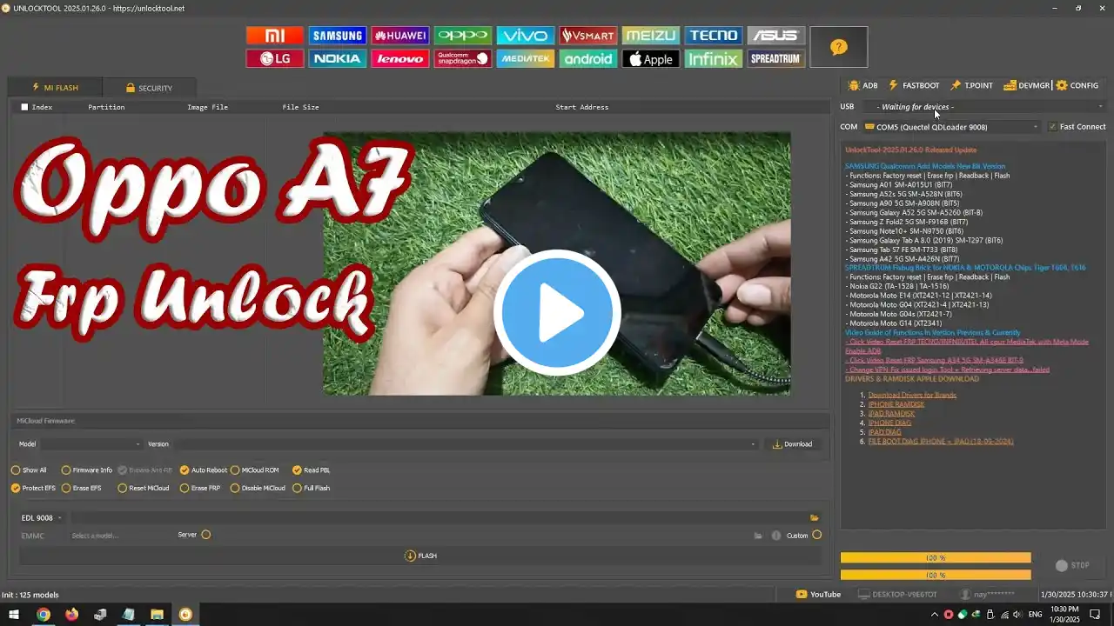Open the CONFIG settings
Image resolution: width=1114 pixels, height=626 pixels.
(1077, 86)
